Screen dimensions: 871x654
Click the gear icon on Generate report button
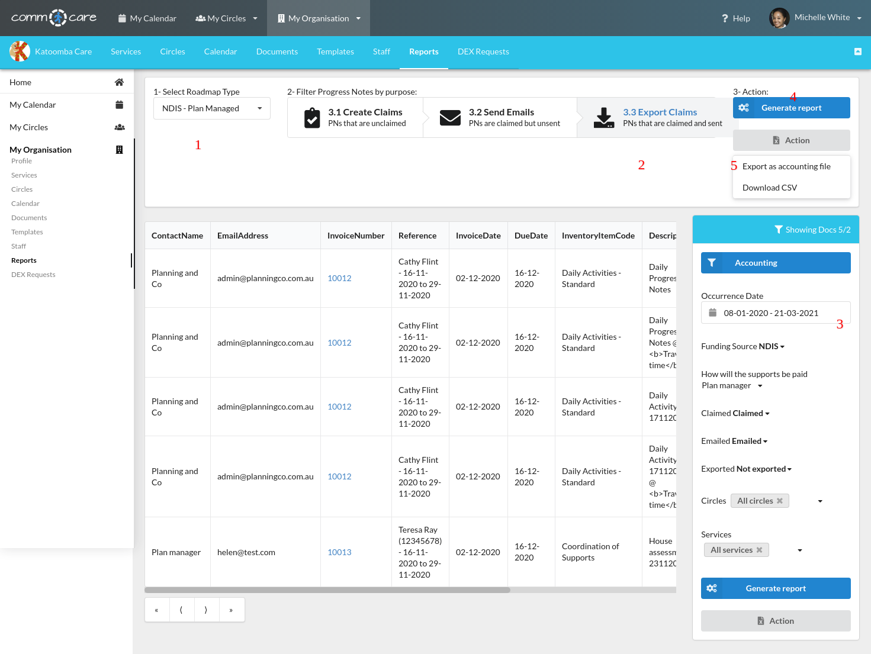[744, 108]
